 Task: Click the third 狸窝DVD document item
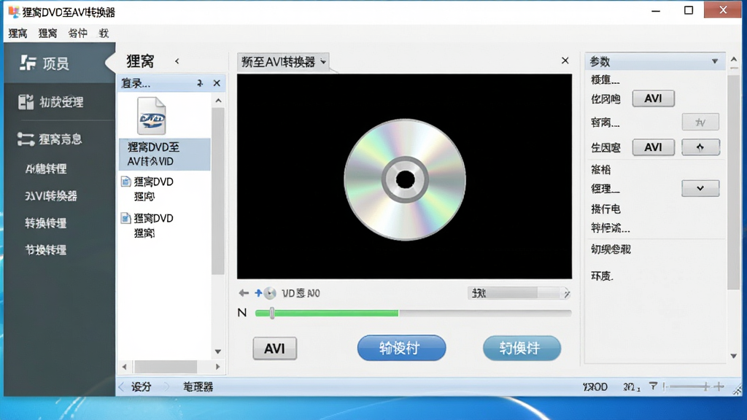pos(147,225)
